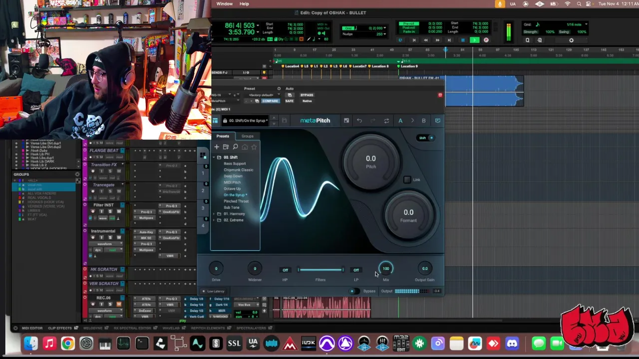This screenshot has height=359, width=639.
Task: Open Notes app in the dock
Action: pos(456,344)
